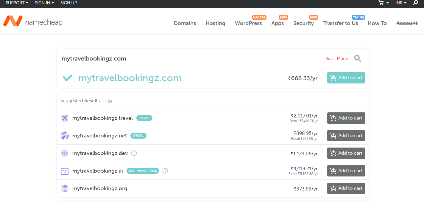
Task: Open the Domains menu
Action: (185, 23)
